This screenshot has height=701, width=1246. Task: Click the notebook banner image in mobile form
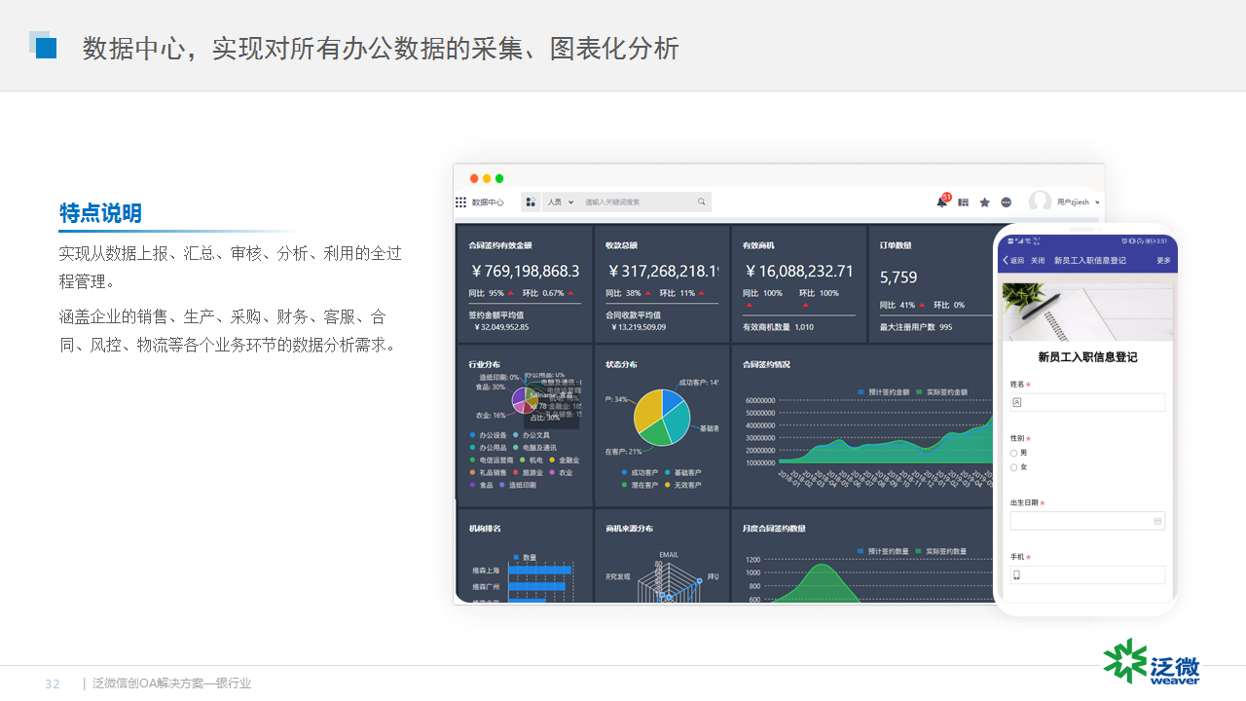coord(1087,312)
